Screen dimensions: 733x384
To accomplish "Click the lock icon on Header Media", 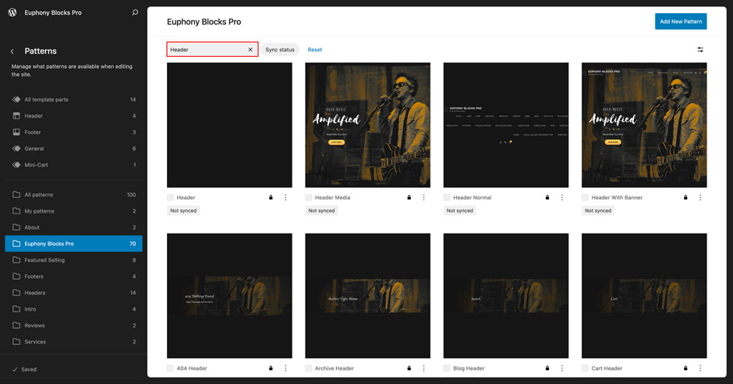I will (409, 198).
